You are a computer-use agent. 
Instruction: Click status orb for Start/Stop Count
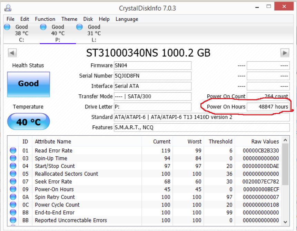(13, 166)
